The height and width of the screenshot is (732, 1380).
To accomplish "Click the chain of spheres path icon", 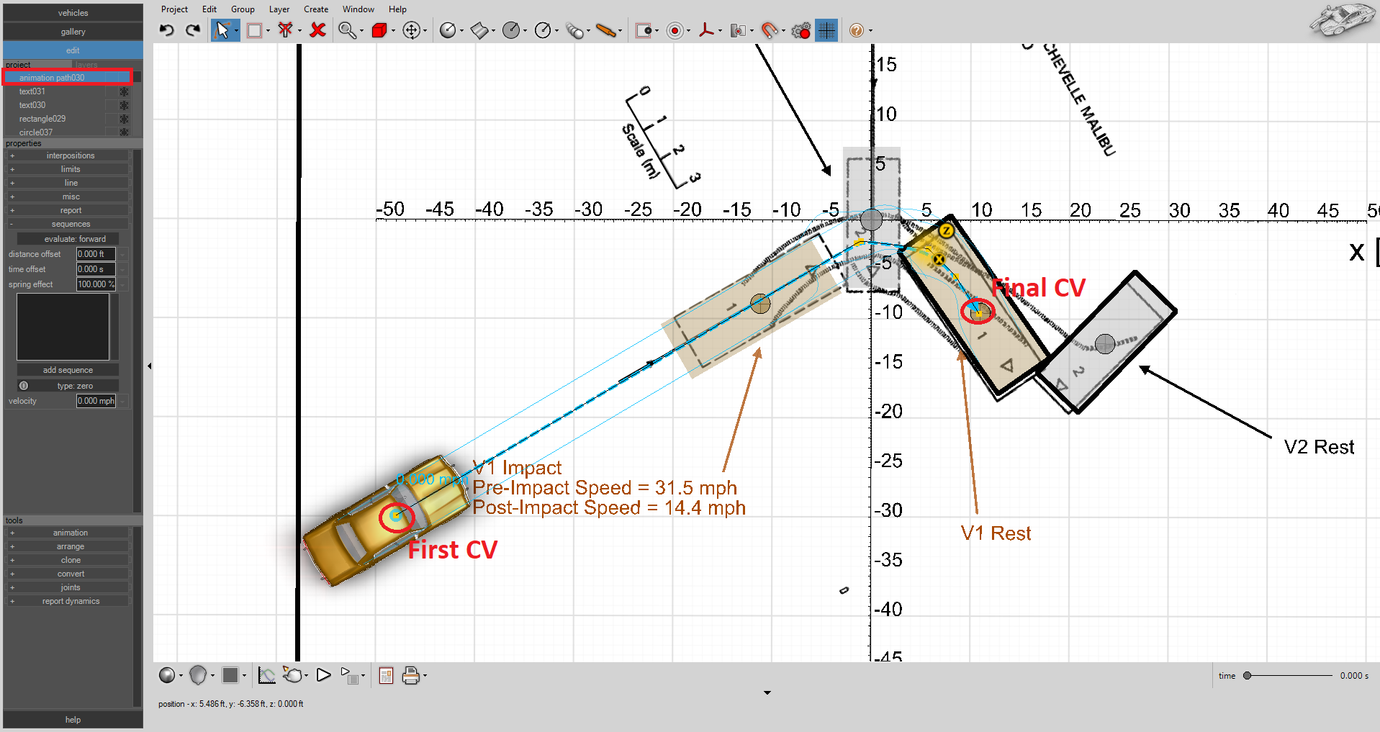I will pyautogui.click(x=575, y=30).
